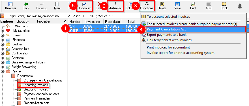The height and width of the screenshot is (106, 249).
Task: Open Payment cancellation acts in tree
Action: pos(41,94)
